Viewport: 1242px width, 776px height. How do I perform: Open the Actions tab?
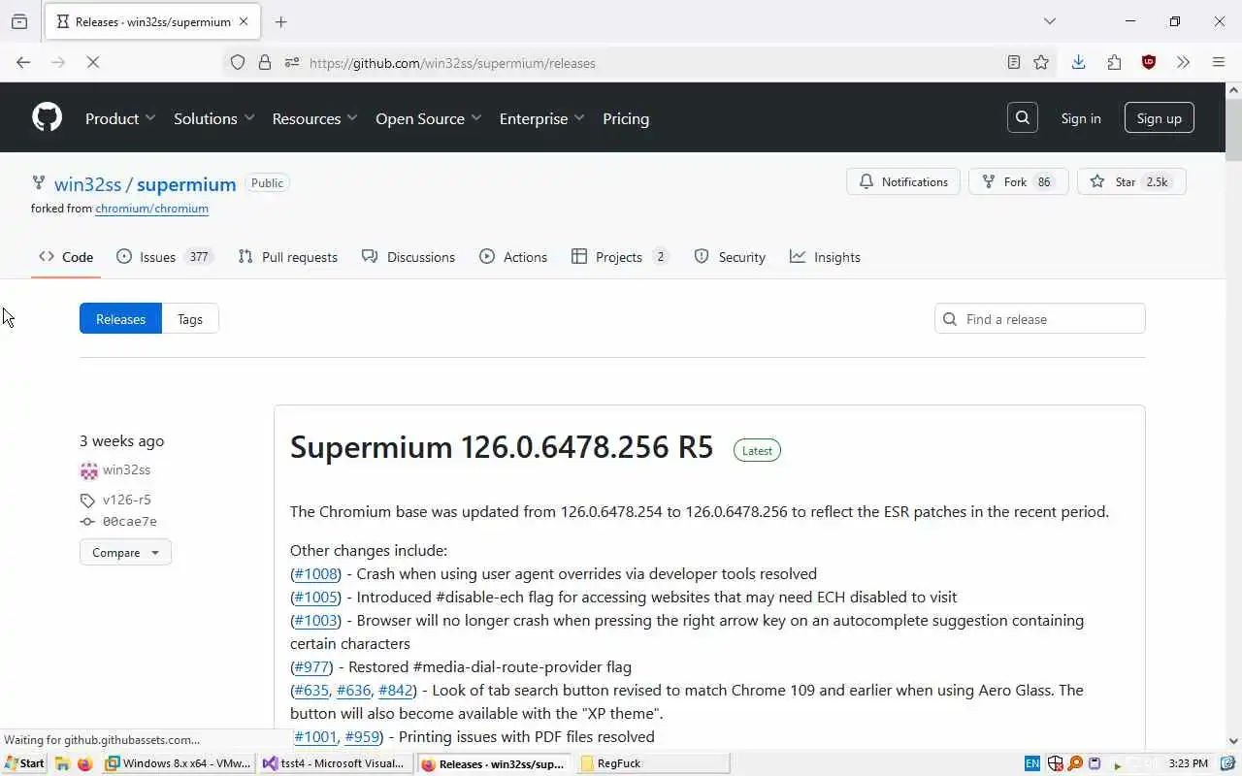point(513,257)
